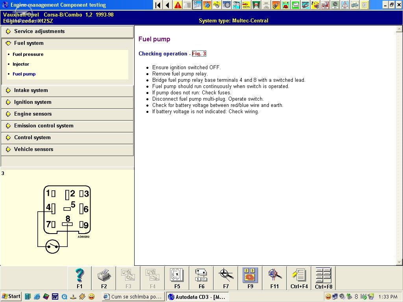Screen dimensions: 403x302
Task: Select the Fuel pressure item
Action: (x=28, y=54)
